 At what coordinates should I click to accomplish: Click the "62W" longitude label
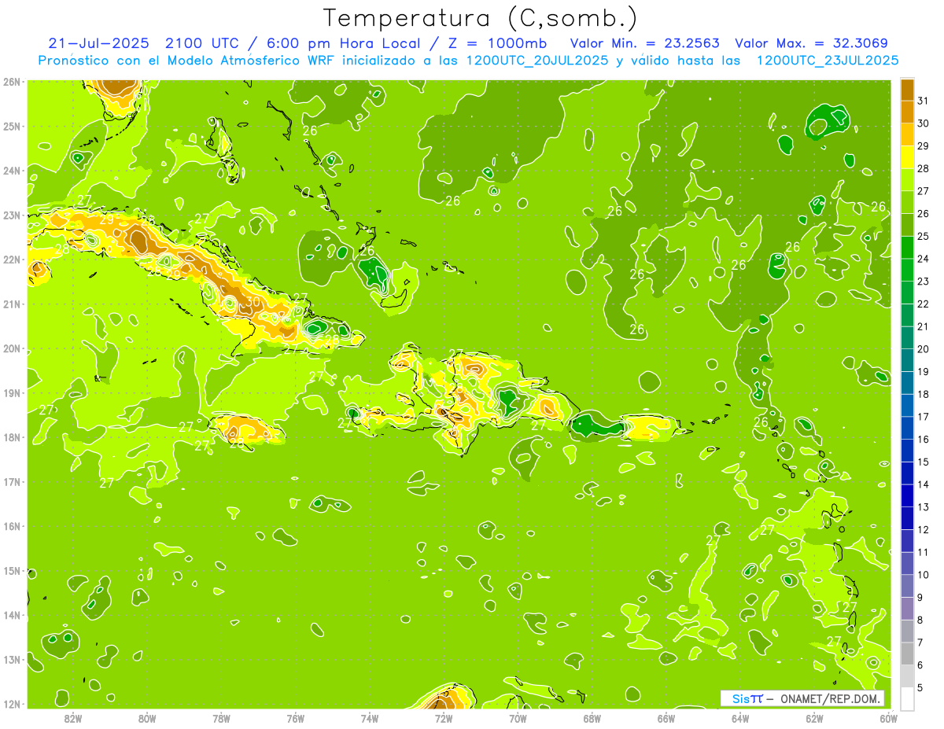[x=814, y=717]
